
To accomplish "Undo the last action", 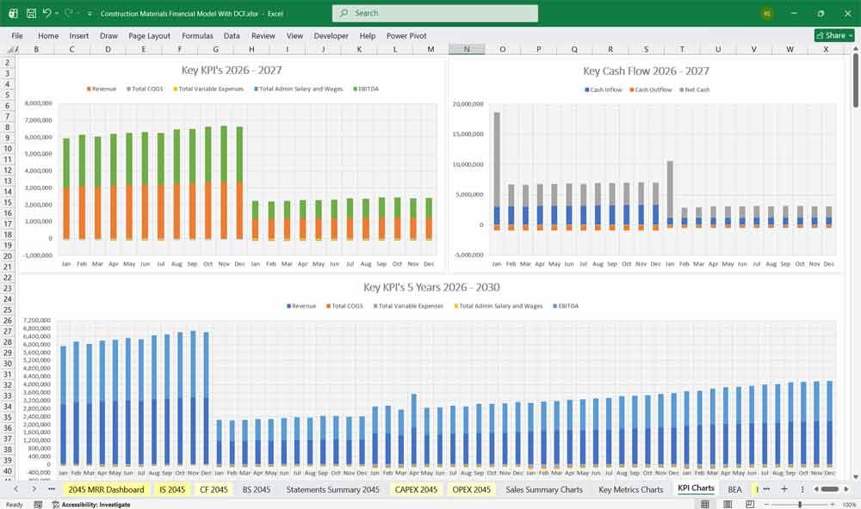I will tap(46, 13).
